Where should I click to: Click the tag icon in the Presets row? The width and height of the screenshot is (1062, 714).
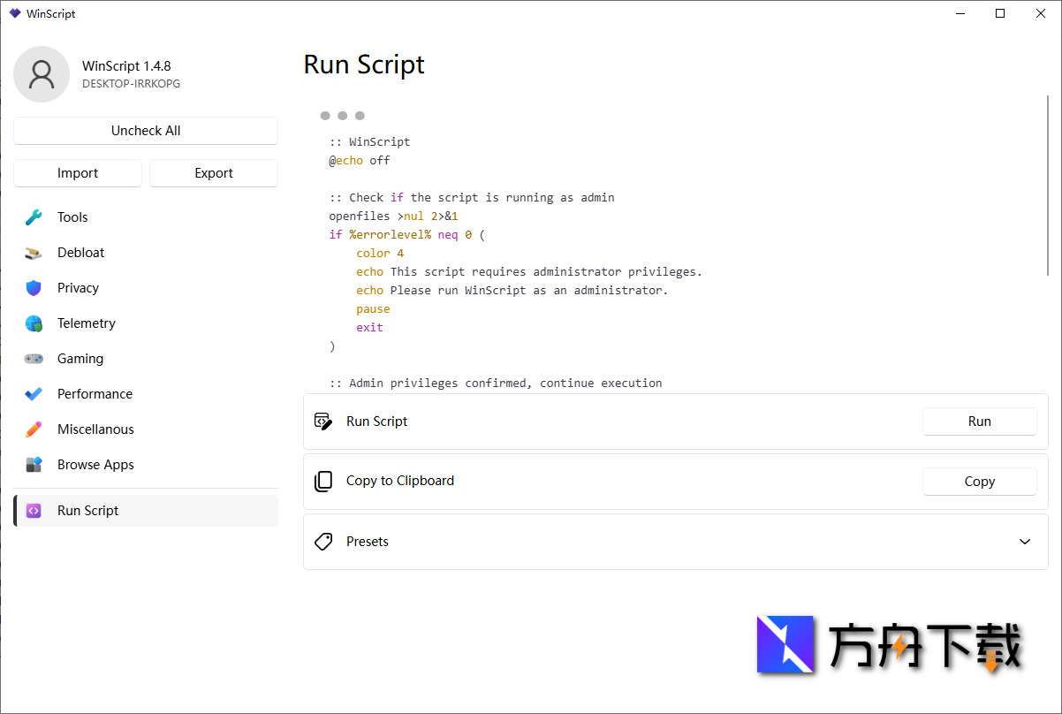point(323,542)
